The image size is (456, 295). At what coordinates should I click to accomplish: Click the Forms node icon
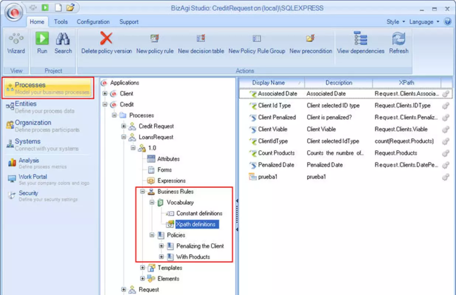tap(151, 170)
